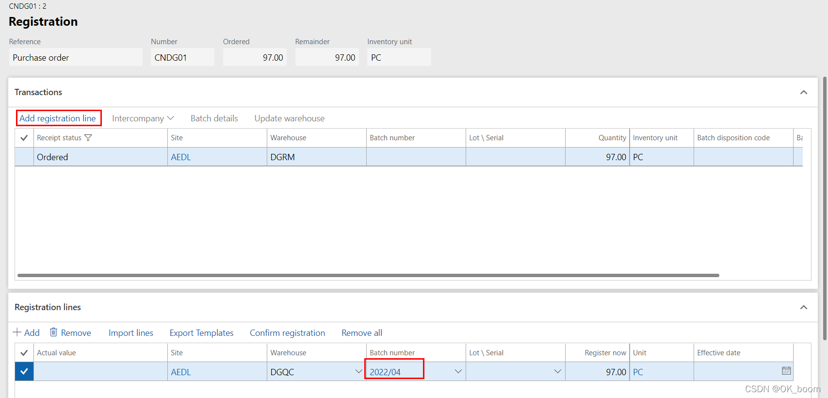
Task: Select all rows in Transactions grid
Action: point(24,138)
